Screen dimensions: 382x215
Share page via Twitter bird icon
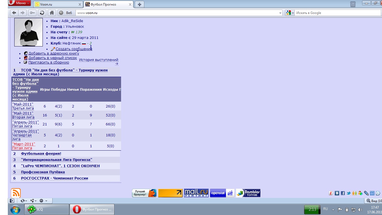[349, 193]
